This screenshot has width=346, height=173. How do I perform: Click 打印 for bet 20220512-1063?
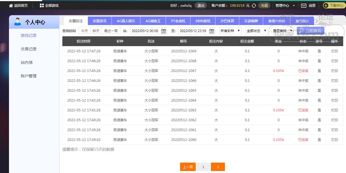click(334, 110)
